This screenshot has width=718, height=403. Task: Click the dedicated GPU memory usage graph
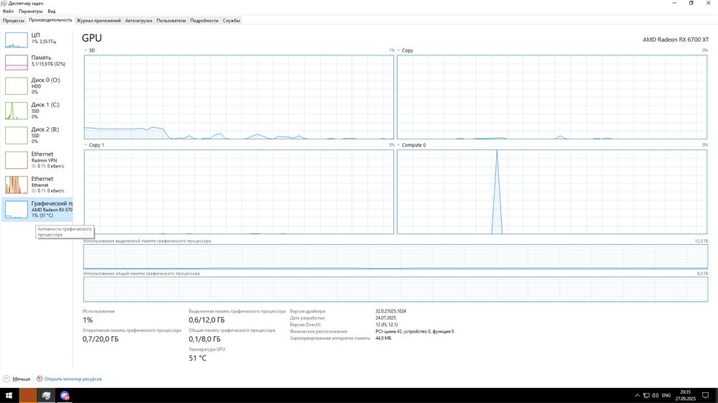(396, 256)
